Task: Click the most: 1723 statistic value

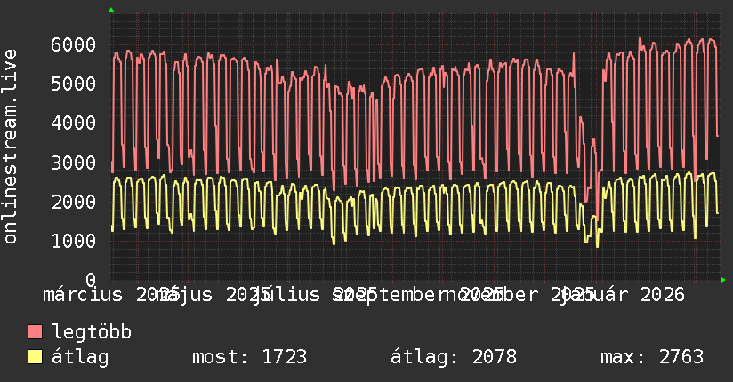Action: coord(250,357)
